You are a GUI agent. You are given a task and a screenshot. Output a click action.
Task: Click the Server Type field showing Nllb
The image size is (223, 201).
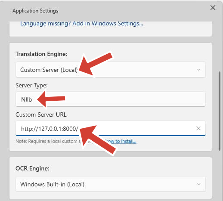pos(111,99)
